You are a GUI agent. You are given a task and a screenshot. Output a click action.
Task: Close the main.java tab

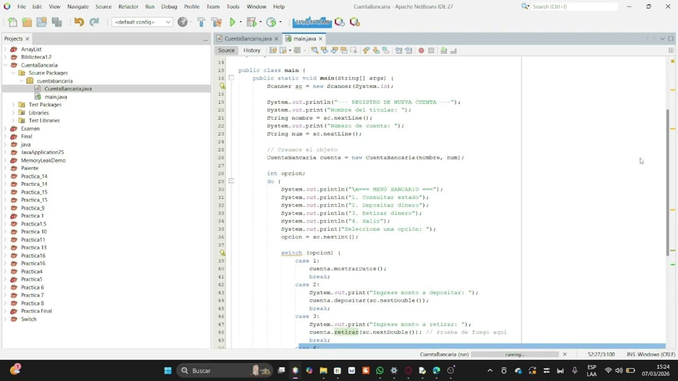coord(320,39)
